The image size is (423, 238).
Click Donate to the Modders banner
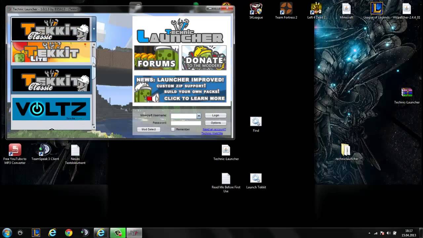[x=204, y=58]
